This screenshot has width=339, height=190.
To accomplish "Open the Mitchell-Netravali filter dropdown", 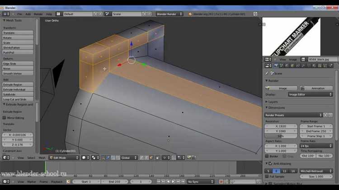I will (x=316, y=171).
